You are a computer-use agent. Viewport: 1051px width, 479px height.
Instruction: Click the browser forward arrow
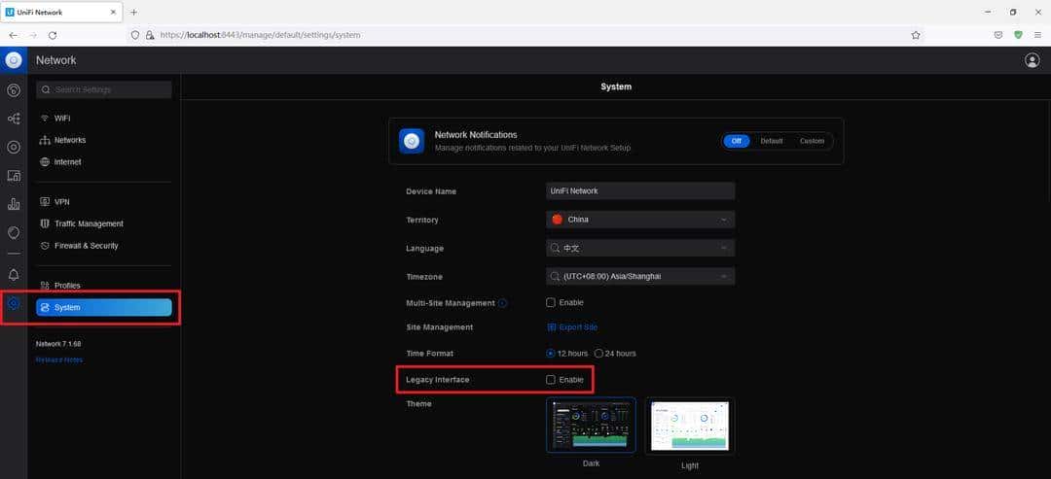(x=33, y=35)
